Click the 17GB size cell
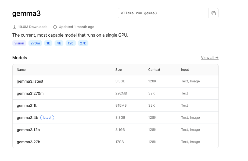The height and width of the screenshot is (161, 248). point(120,142)
